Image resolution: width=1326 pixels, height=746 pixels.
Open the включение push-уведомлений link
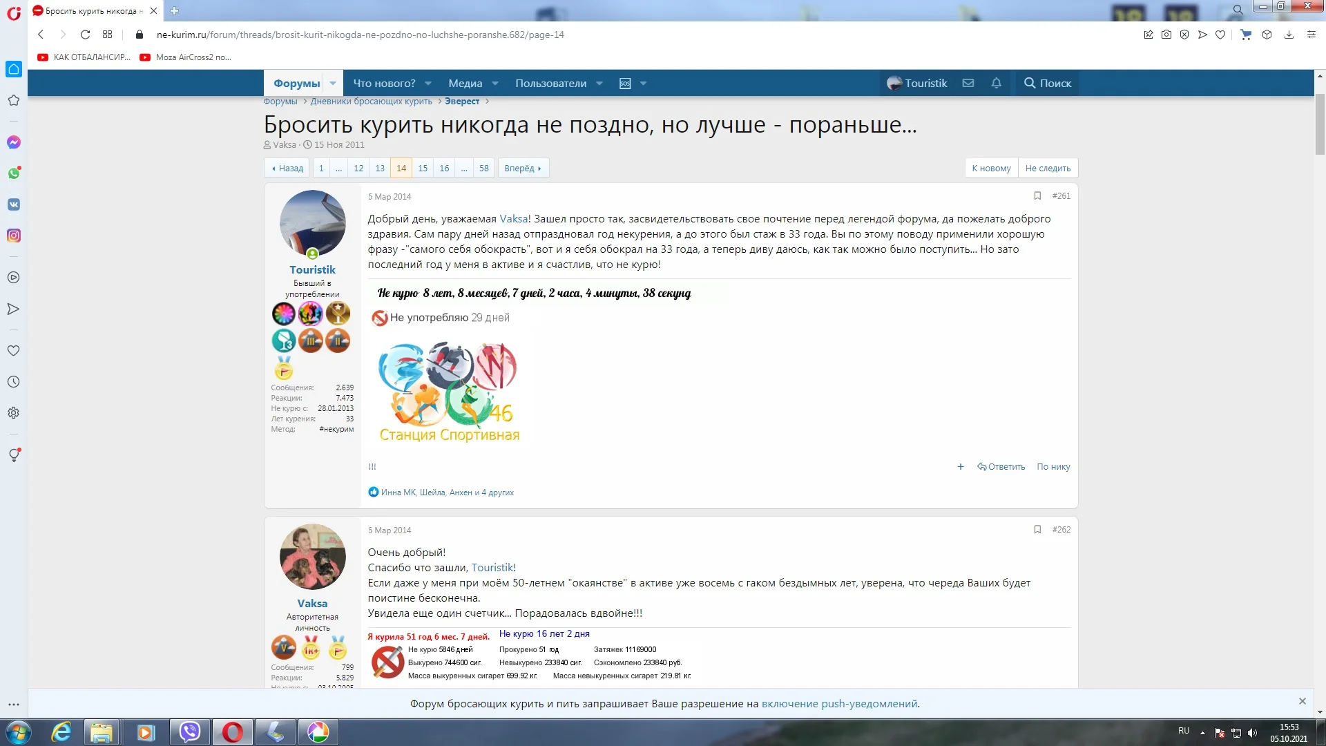[x=839, y=703]
